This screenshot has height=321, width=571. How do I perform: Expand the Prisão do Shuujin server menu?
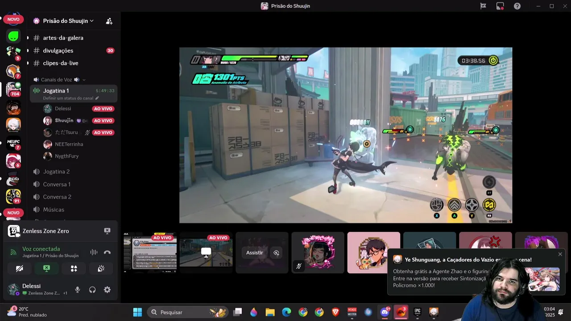tap(68, 21)
